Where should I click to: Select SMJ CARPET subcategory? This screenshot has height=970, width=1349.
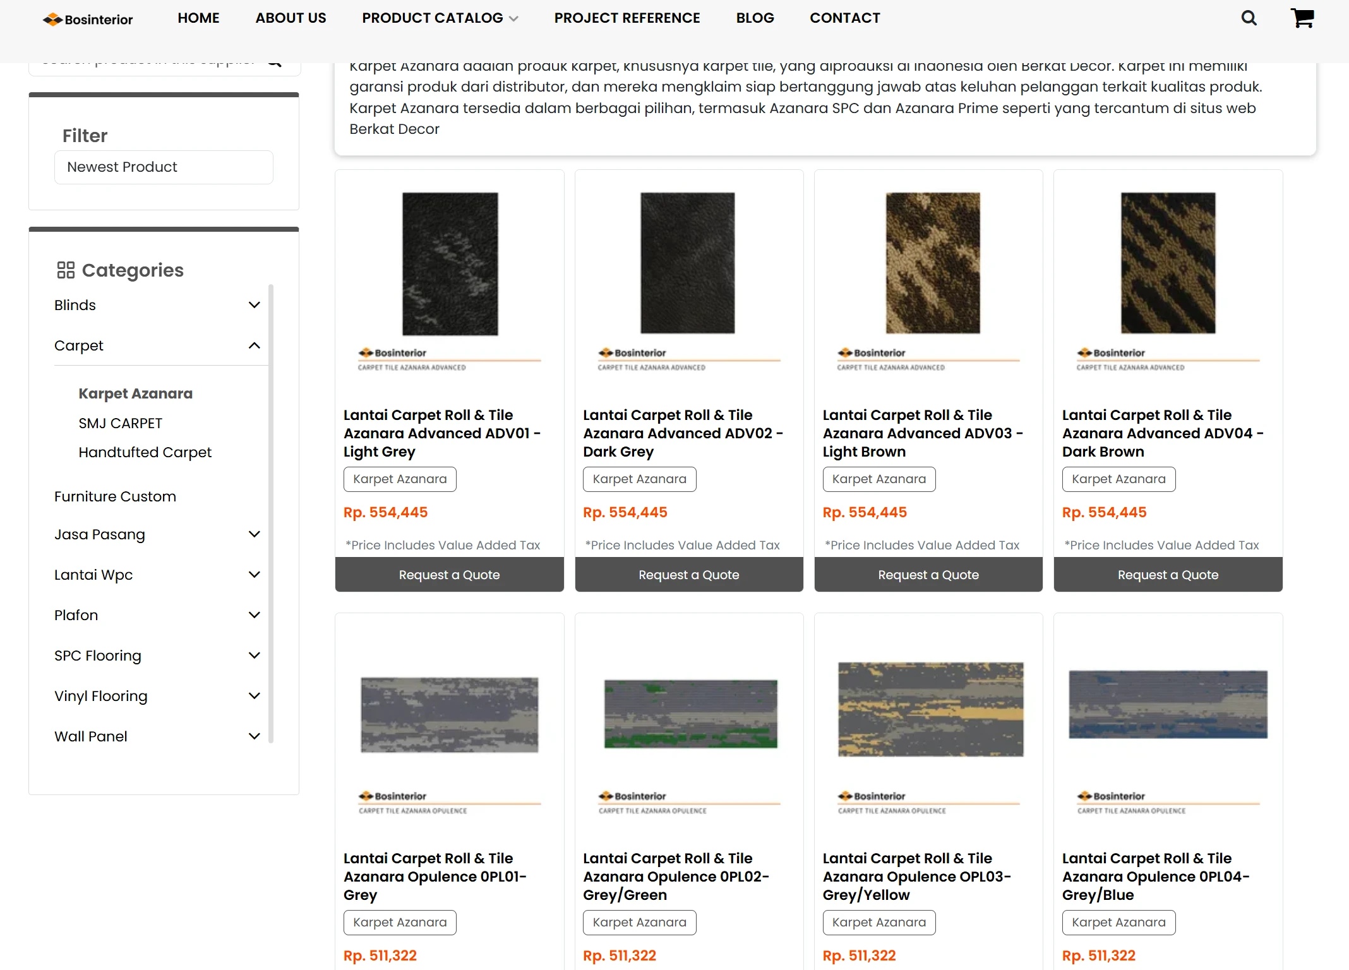click(120, 423)
